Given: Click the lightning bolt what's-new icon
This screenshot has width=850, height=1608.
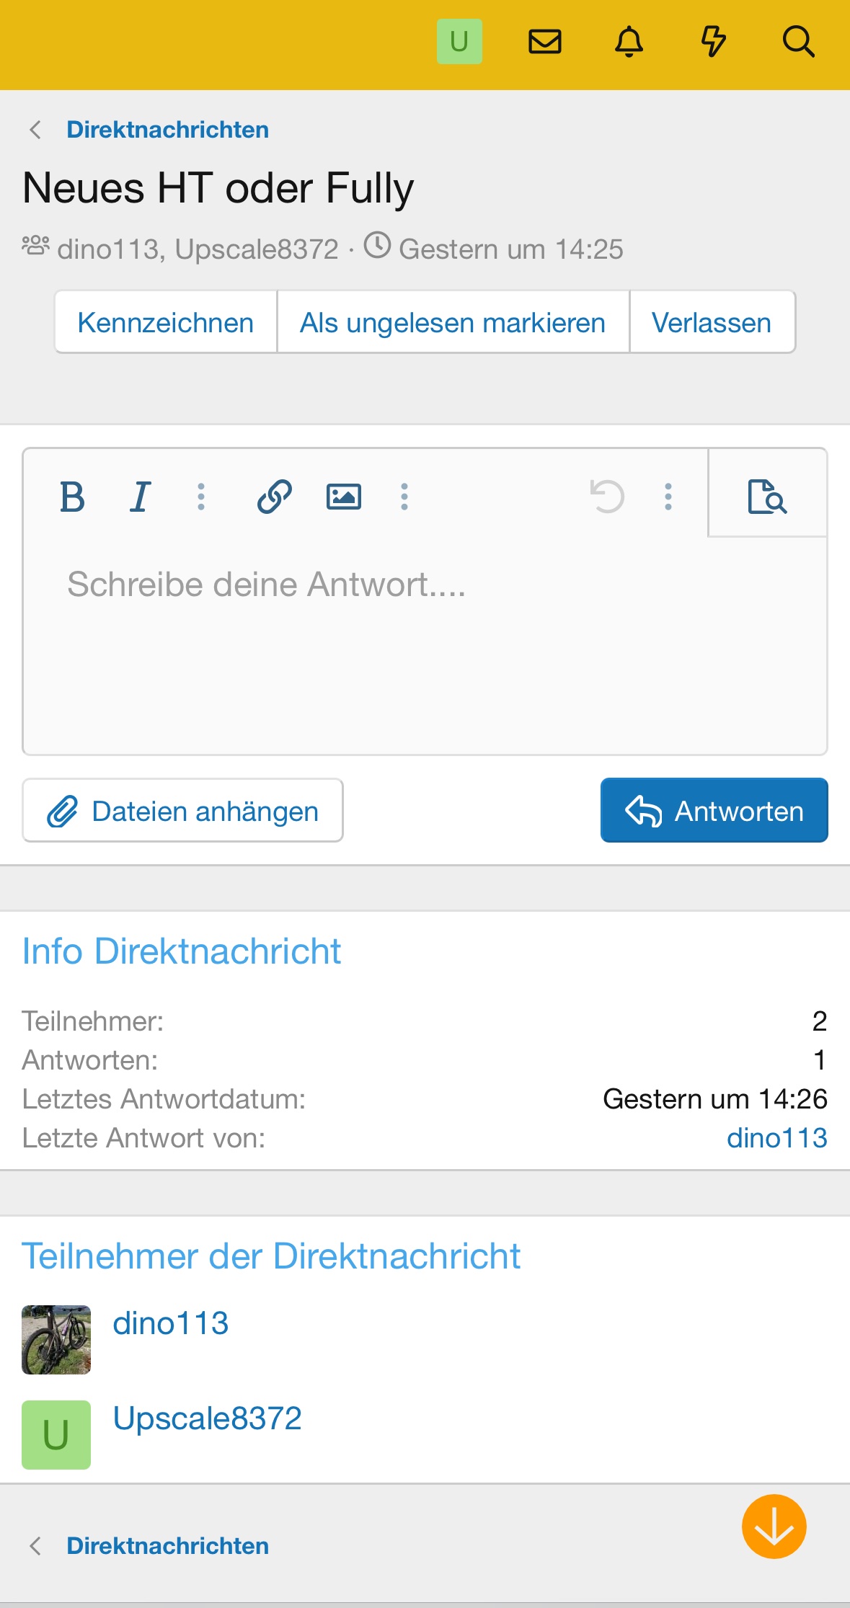Looking at the screenshot, I should [713, 42].
